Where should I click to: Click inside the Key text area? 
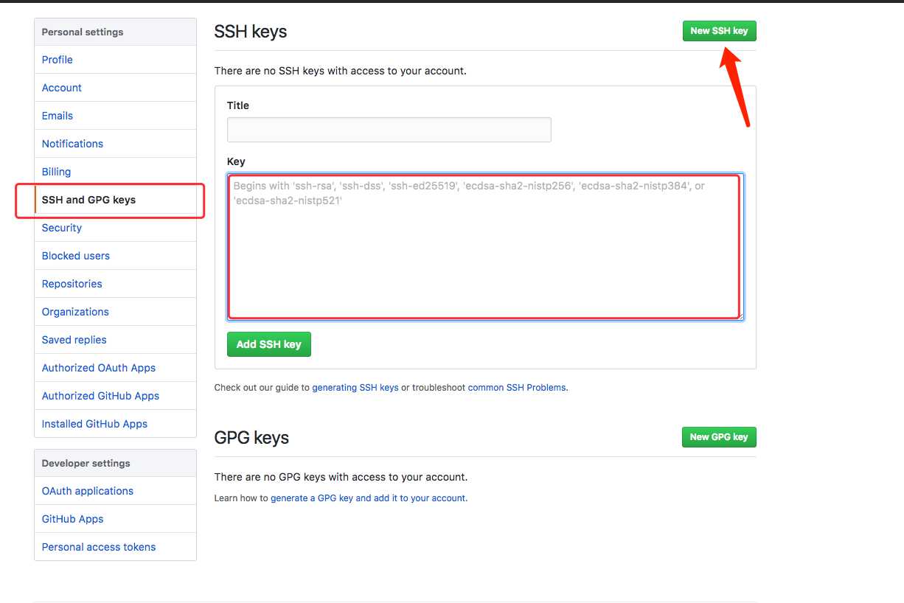point(484,246)
